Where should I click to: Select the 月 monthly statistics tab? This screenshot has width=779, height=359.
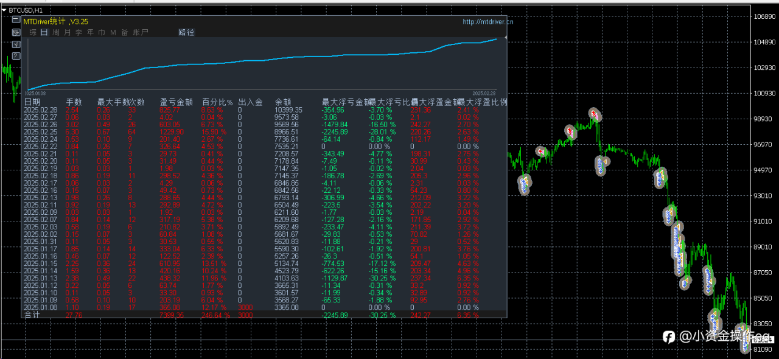click(68, 32)
